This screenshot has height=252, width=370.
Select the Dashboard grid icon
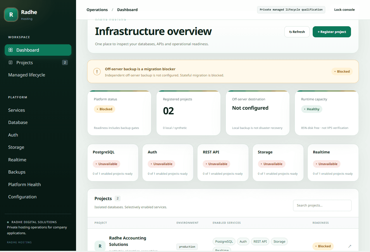[x=11, y=50]
